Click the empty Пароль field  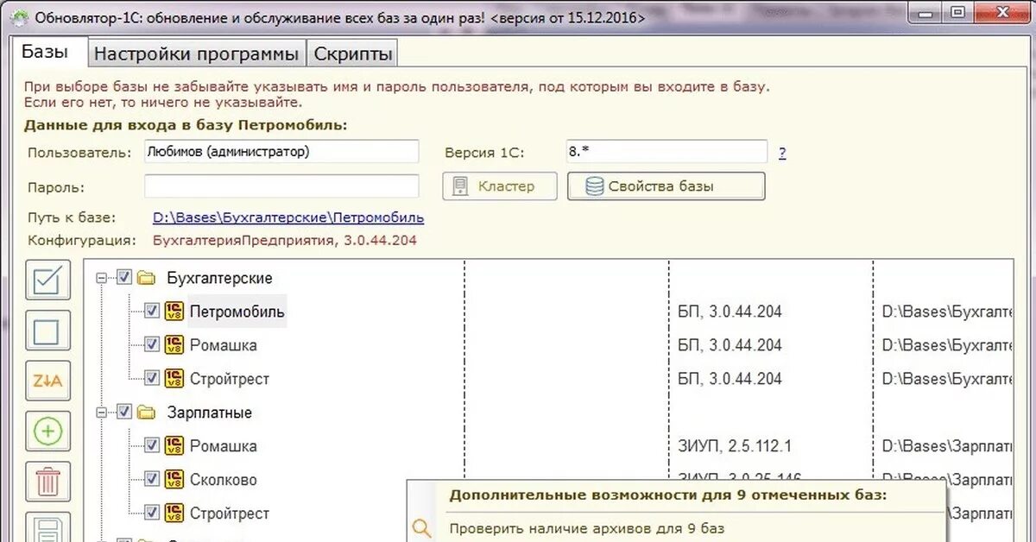click(281, 186)
